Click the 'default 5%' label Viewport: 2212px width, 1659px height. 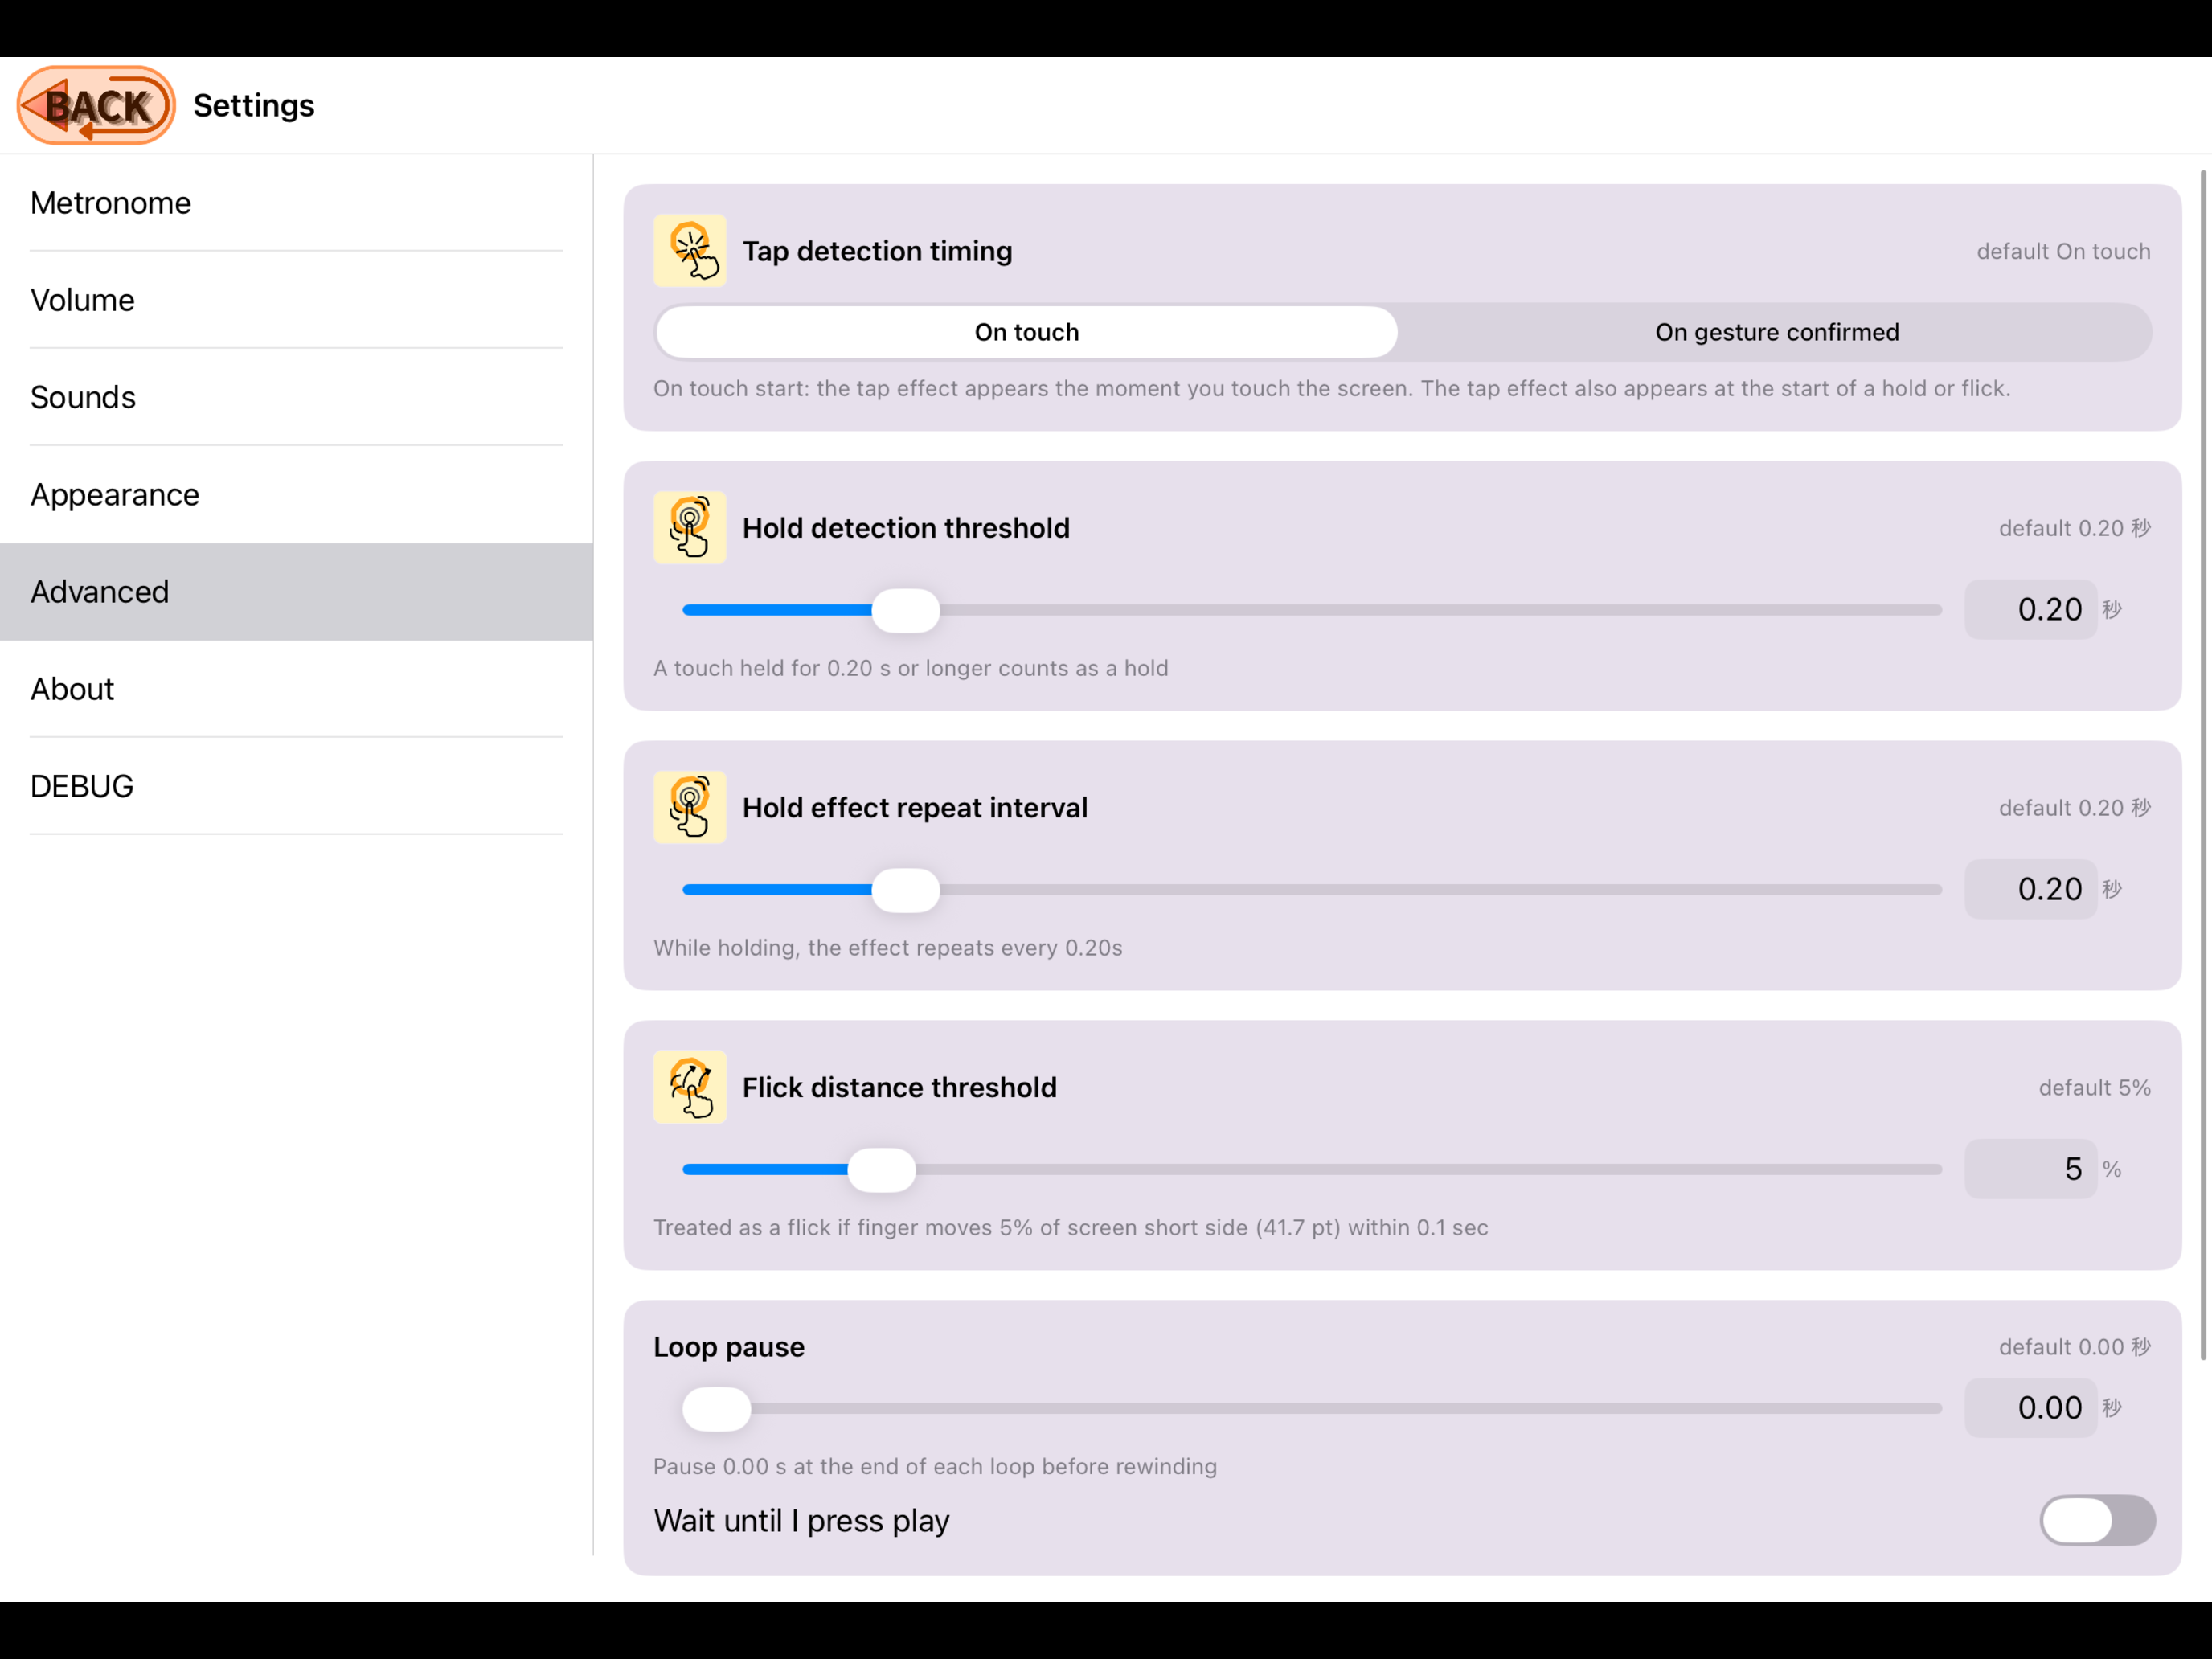[2095, 1088]
